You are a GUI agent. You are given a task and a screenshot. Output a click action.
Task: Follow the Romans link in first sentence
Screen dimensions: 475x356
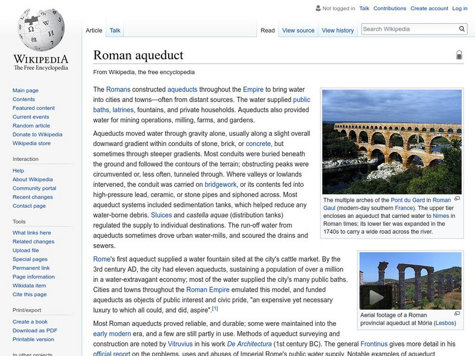pos(118,90)
